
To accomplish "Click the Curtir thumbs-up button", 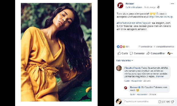I will (123, 53).
